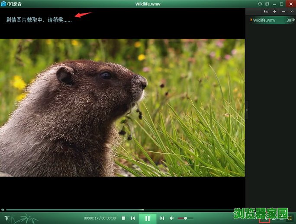The width and height of the screenshot is (296, 224).
Task: Click the footprint icon at bottom left
Action: [6, 218]
